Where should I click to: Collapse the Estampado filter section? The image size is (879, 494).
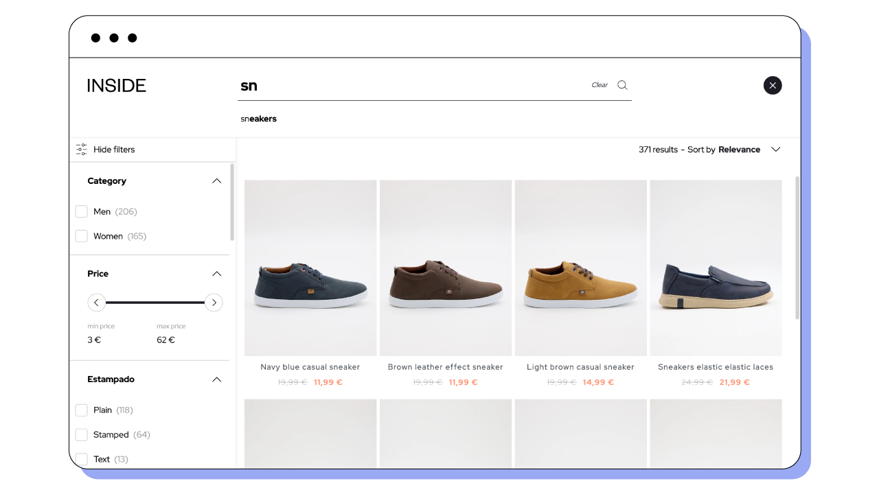pyautogui.click(x=216, y=379)
